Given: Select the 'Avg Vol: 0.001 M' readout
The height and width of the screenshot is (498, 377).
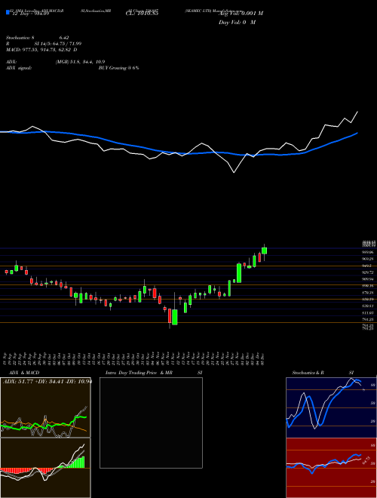Looking at the screenshot, I should (241, 14).
